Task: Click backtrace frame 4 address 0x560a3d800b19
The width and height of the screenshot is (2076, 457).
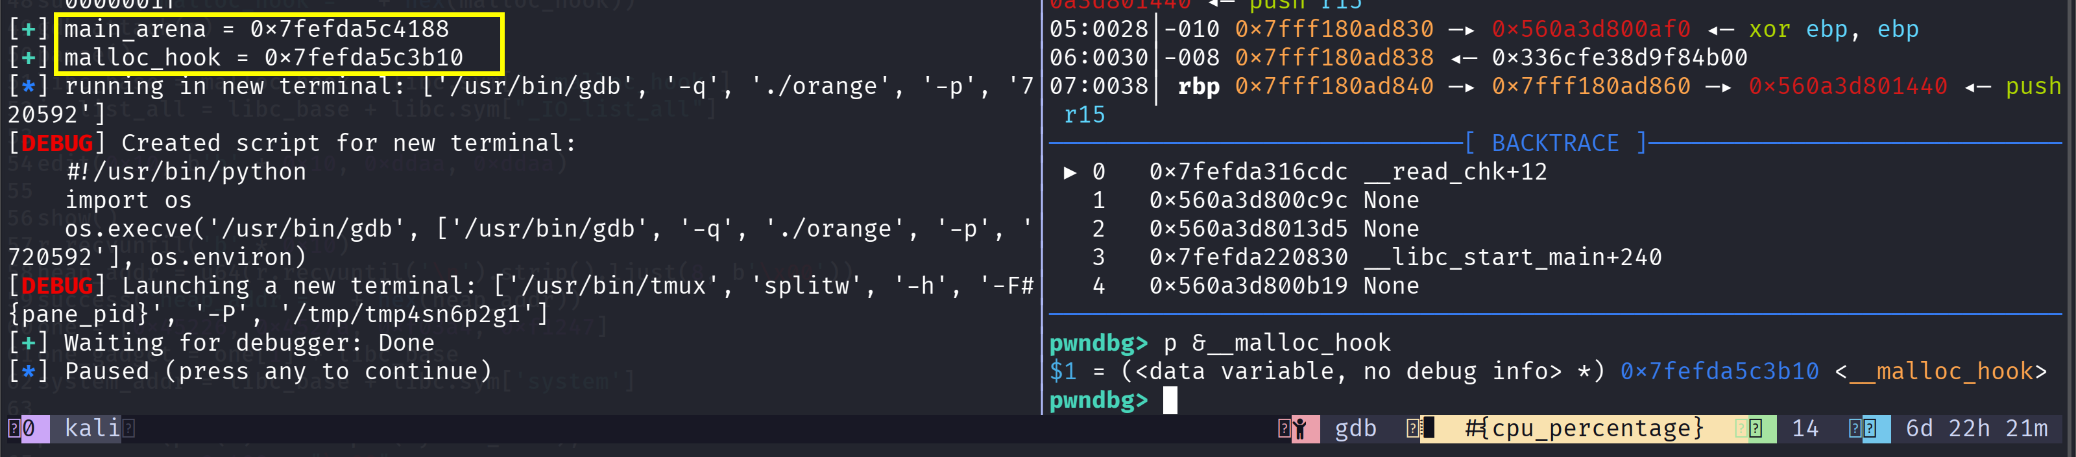Action: pyautogui.click(x=1248, y=287)
